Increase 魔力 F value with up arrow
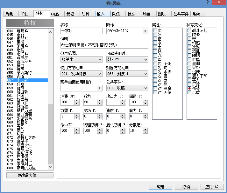227x193 pixels. point(145,115)
